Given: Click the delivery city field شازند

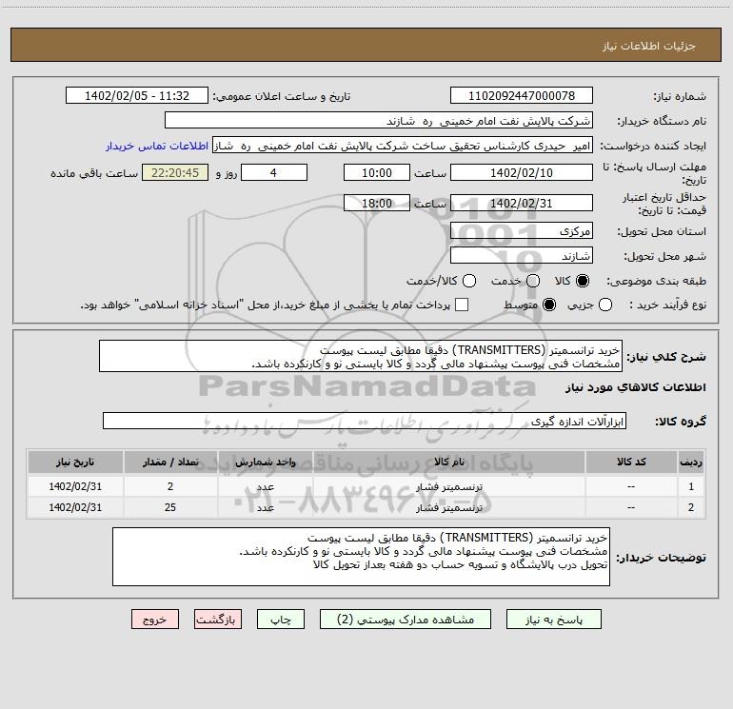Looking at the screenshot, I should click(x=522, y=256).
